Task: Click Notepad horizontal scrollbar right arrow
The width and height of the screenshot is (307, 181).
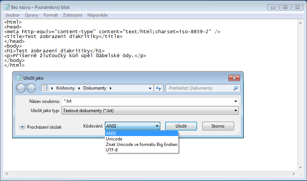Action: click(294, 174)
